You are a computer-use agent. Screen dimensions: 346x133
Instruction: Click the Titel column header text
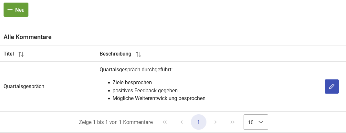click(9, 54)
